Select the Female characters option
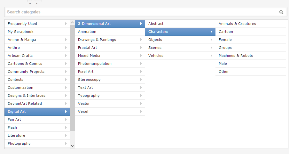 tap(225, 40)
